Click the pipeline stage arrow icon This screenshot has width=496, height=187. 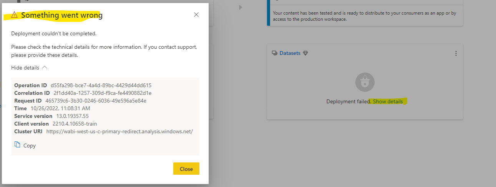(x=241, y=7)
